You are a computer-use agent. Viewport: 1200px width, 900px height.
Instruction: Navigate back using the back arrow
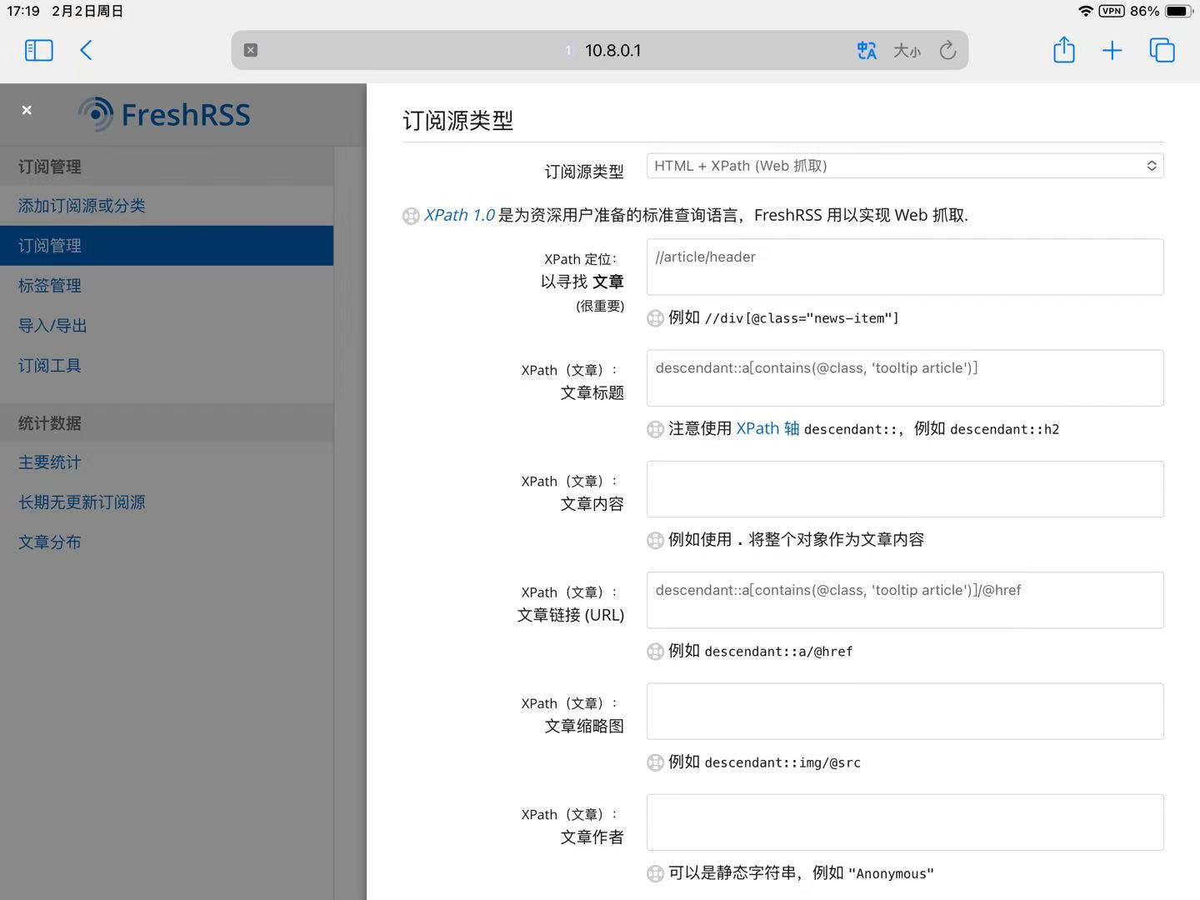point(86,50)
